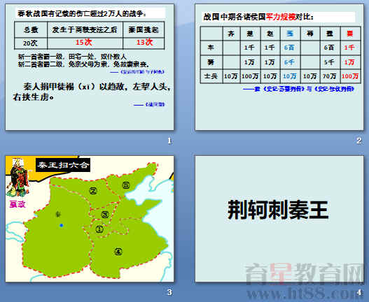The width and height of the screenshot is (369, 302).
Task: Open slide 4 titled 荆轲刺秦王
Action: click(279, 219)
